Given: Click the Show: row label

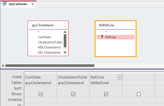Looking at the screenshot, I should coord(17,94).
